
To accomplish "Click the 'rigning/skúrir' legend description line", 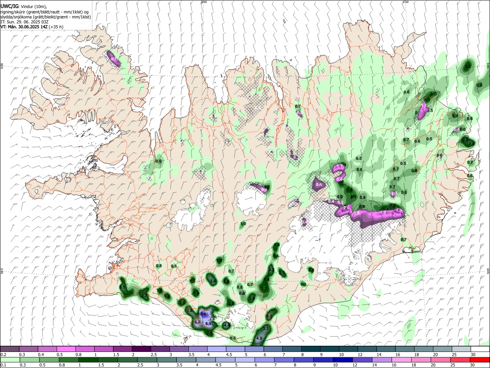I will (45, 12).
